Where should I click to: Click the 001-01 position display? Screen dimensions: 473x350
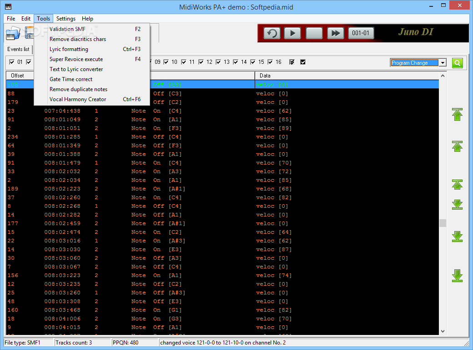[x=361, y=33]
